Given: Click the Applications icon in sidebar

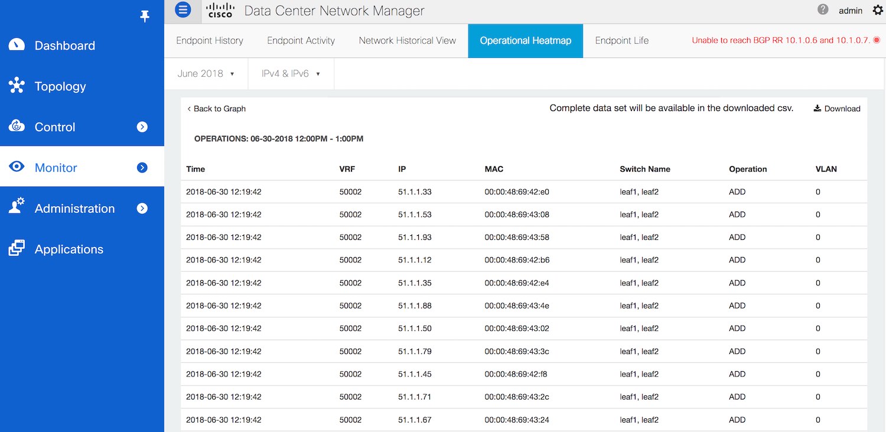Looking at the screenshot, I should 17,249.
